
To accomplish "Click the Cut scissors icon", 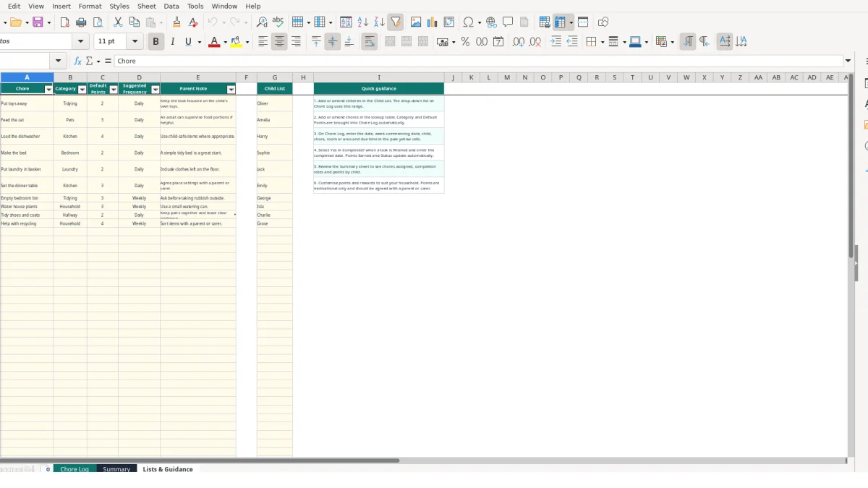I will click(x=118, y=22).
